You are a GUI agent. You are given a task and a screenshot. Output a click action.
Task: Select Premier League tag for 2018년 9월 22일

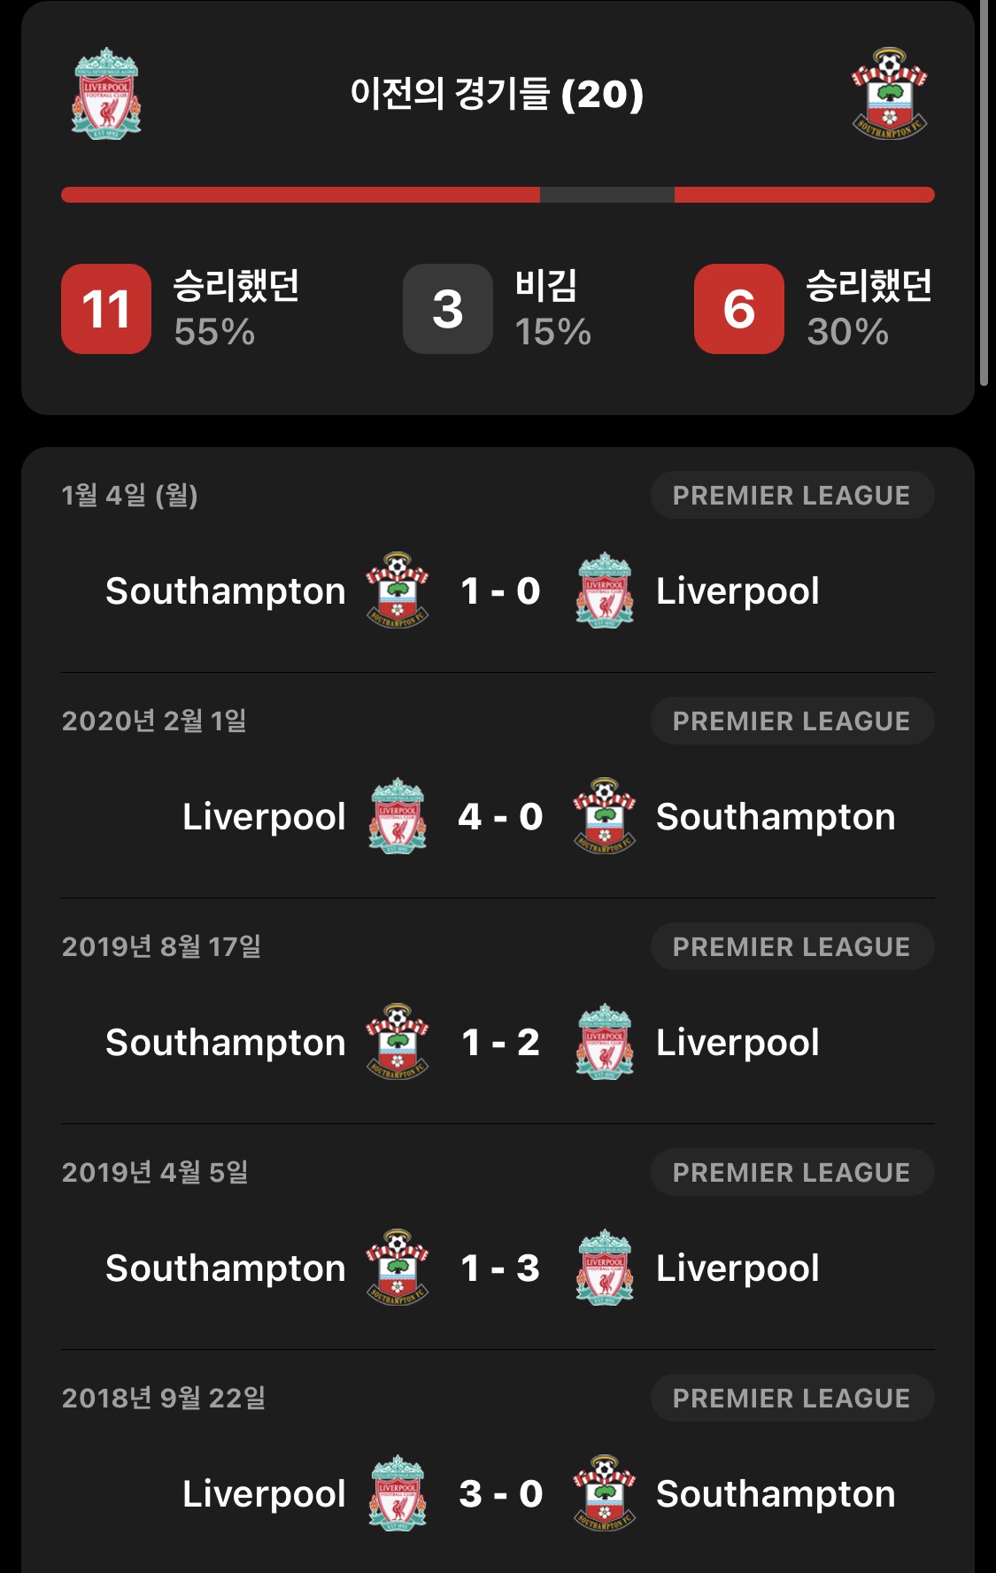(792, 1398)
